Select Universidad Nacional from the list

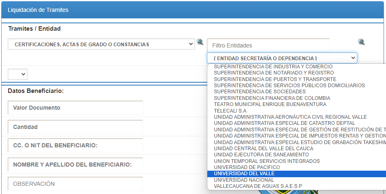coord(243,180)
